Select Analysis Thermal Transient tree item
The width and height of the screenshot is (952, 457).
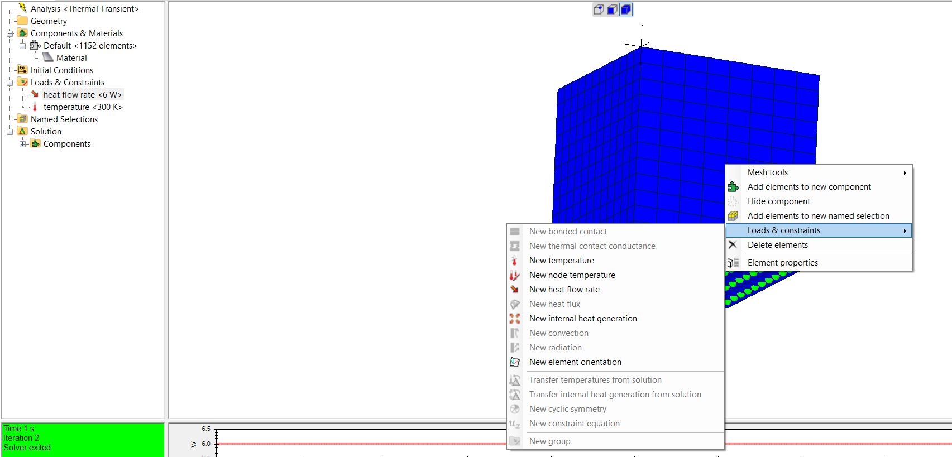[84, 9]
